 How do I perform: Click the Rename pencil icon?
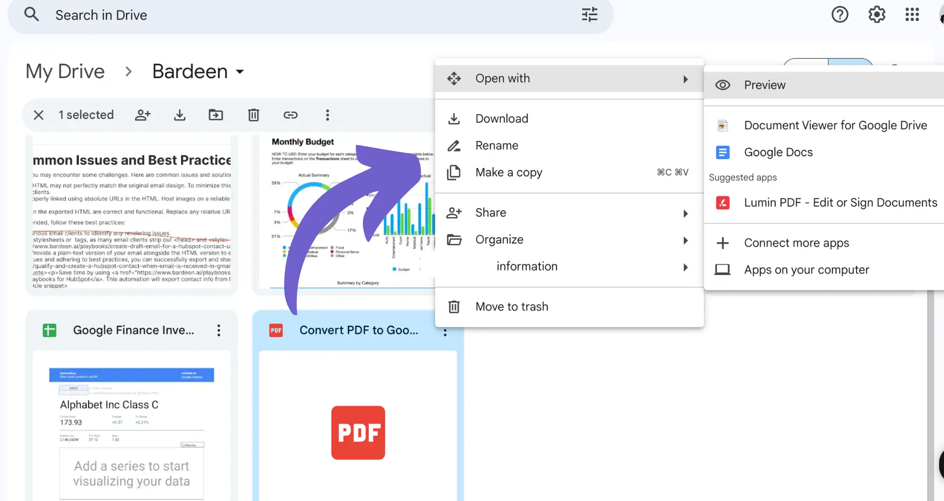tap(454, 145)
